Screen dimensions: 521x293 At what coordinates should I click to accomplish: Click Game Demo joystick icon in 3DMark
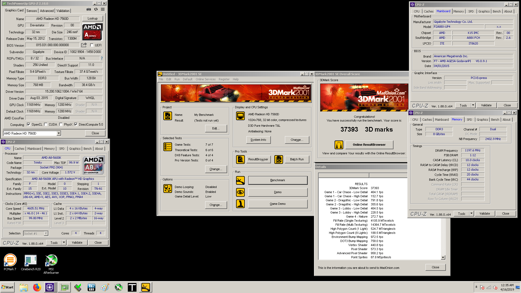(x=240, y=204)
